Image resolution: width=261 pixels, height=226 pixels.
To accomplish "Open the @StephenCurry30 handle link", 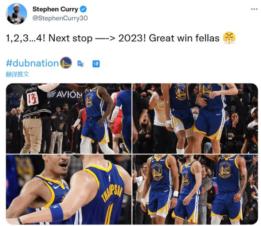I will click(x=60, y=18).
